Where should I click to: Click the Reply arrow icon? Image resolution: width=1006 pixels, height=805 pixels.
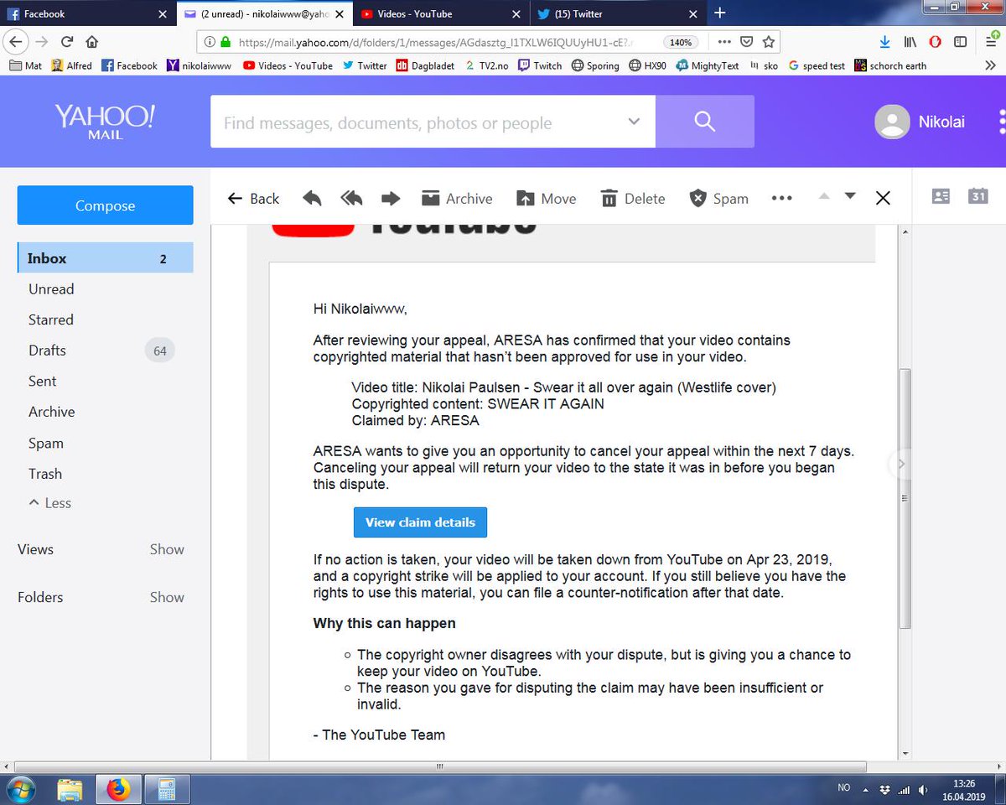click(312, 198)
